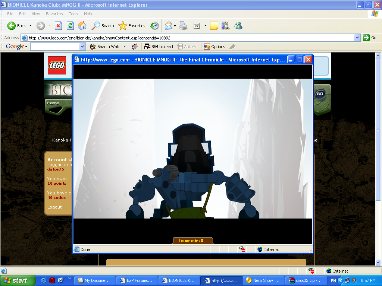Click the framerate: 8 label
Image resolution: width=382 pixels, height=286 pixels.
tap(191, 241)
